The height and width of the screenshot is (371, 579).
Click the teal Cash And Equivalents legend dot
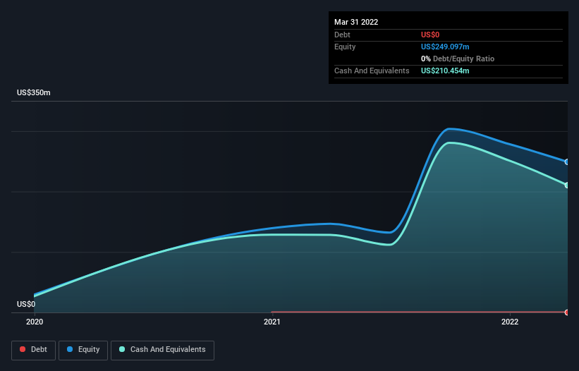(x=122, y=349)
